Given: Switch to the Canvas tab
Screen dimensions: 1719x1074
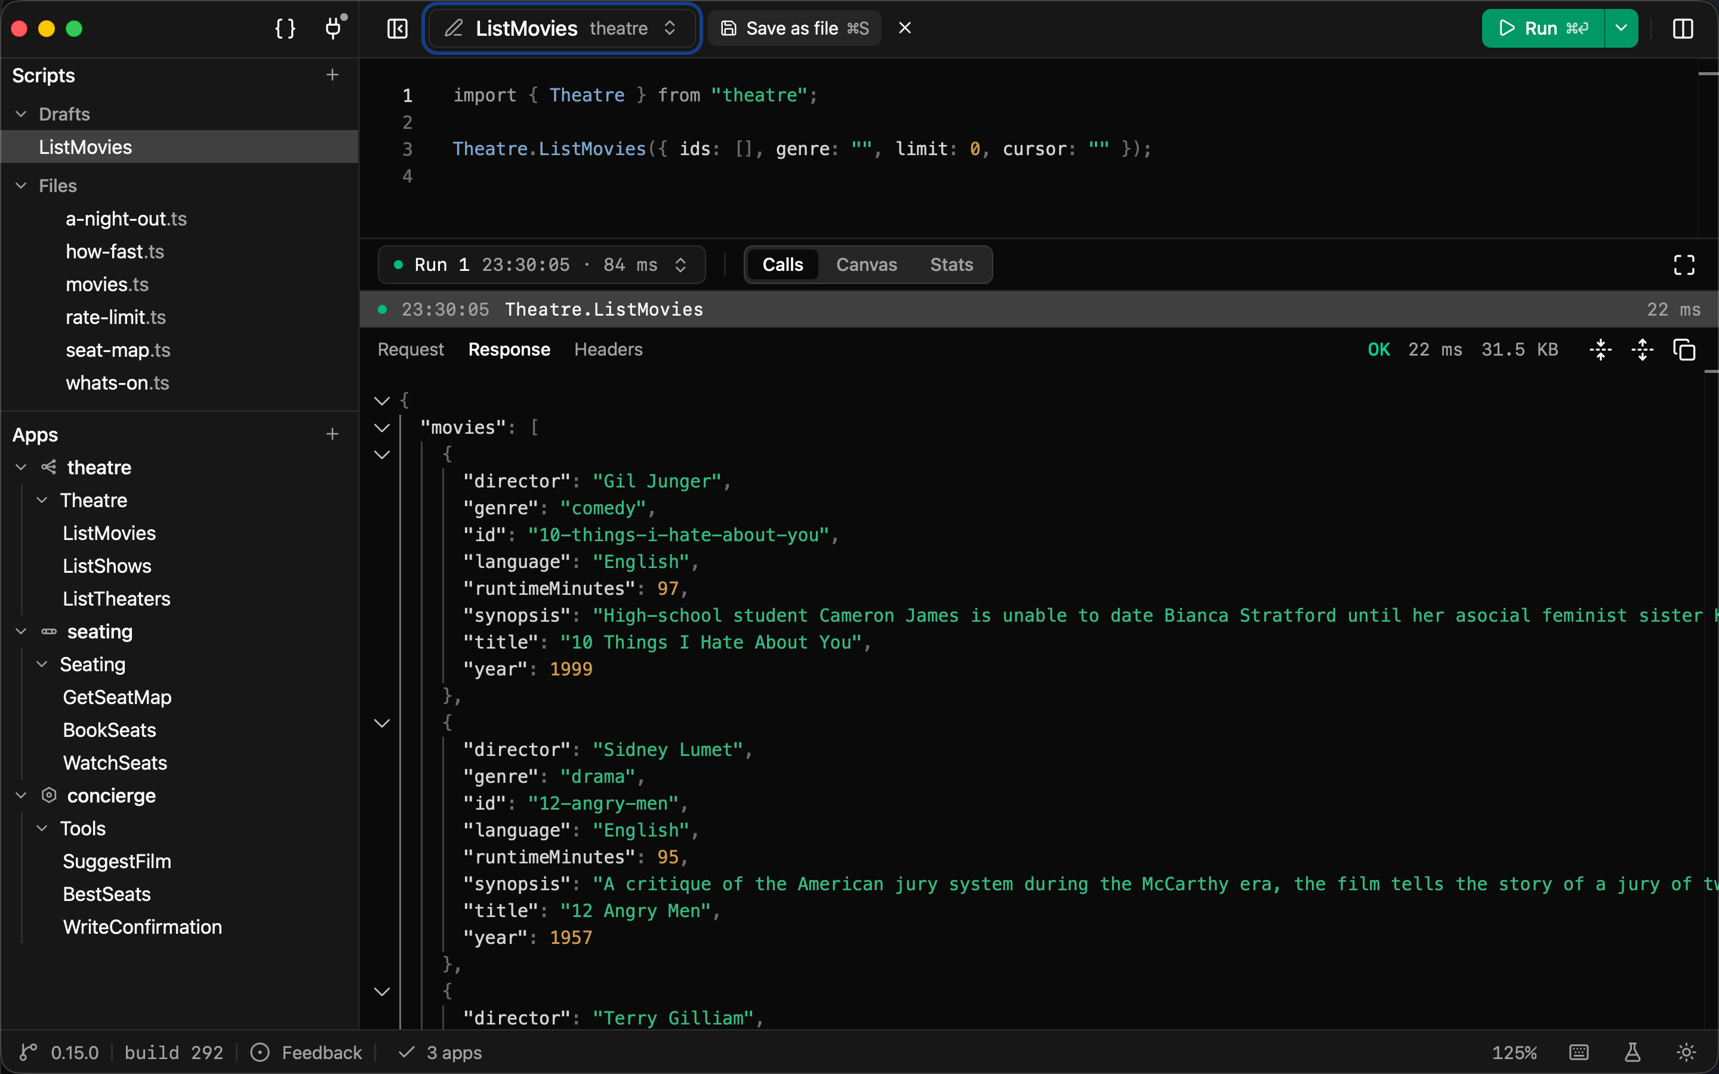Looking at the screenshot, I should pos(867,265).
